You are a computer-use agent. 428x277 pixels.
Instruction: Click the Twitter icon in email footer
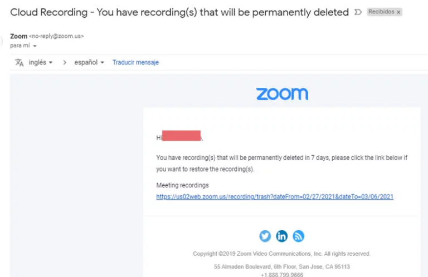[x=265, y=236]
